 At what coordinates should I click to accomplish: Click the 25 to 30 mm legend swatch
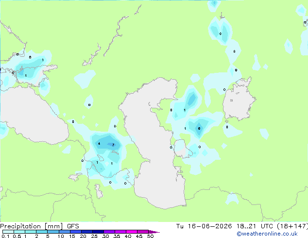[98, 232]
